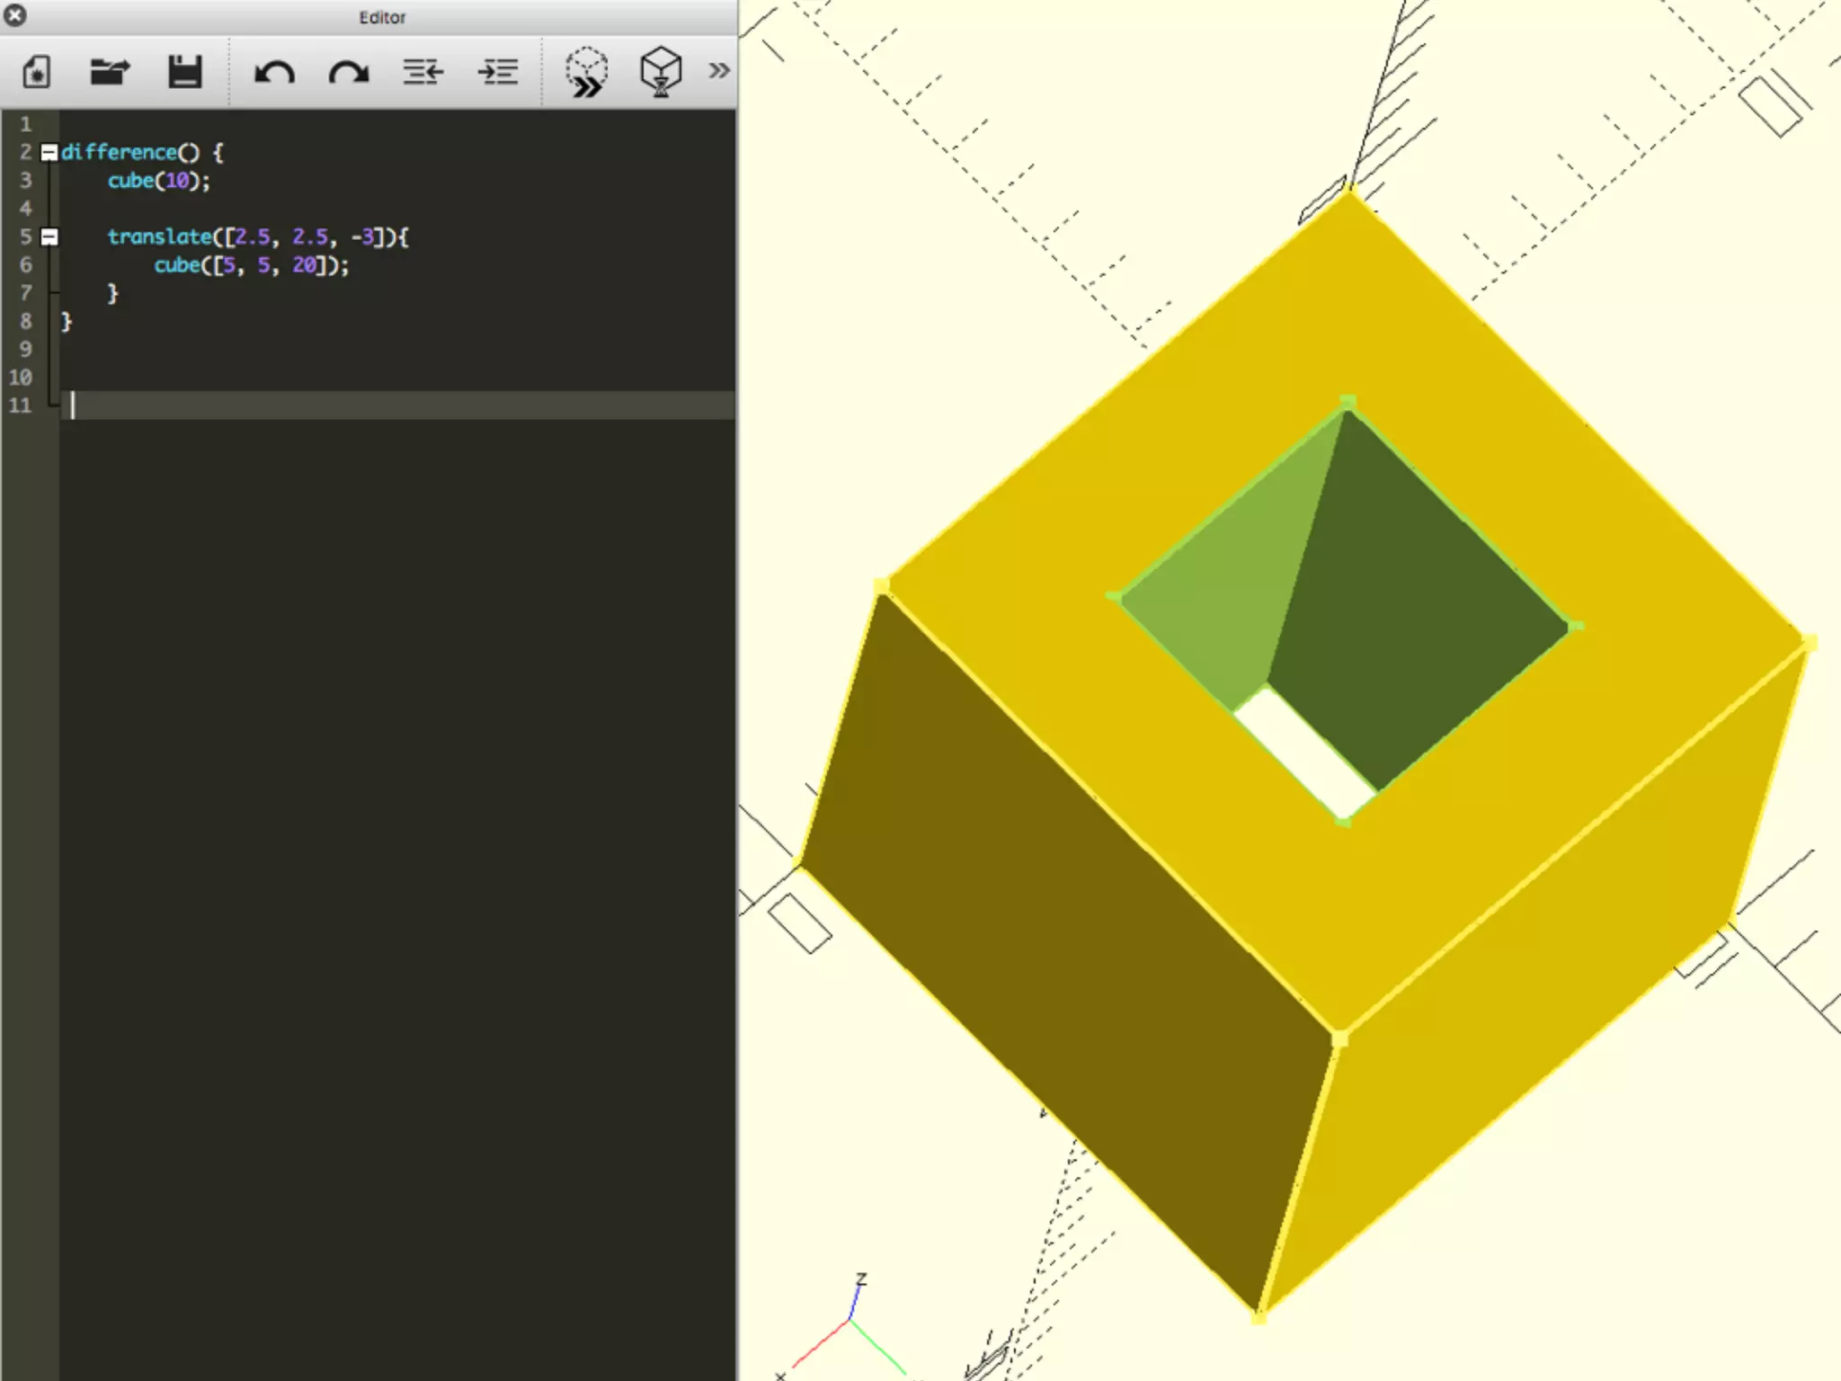Collapse the difference() code block

click(49, 153)
